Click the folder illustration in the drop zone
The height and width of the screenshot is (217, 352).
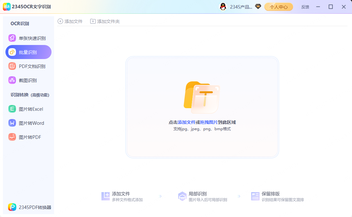coord(202,98)
